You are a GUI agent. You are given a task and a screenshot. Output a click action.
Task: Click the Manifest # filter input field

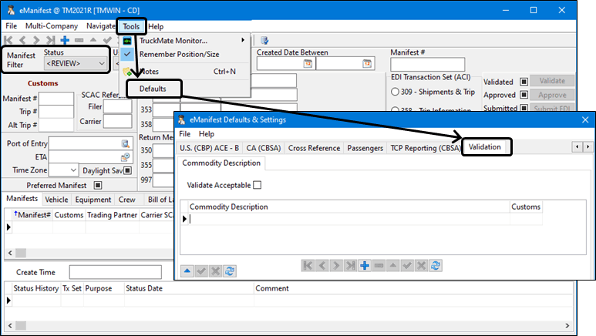point(428,64)
